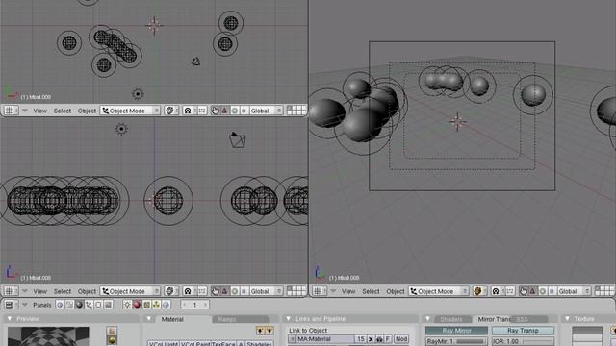The width and height of the screenshot is (616, 346).
Task: Click the MA:Material name field
Action: coord(325,339)
